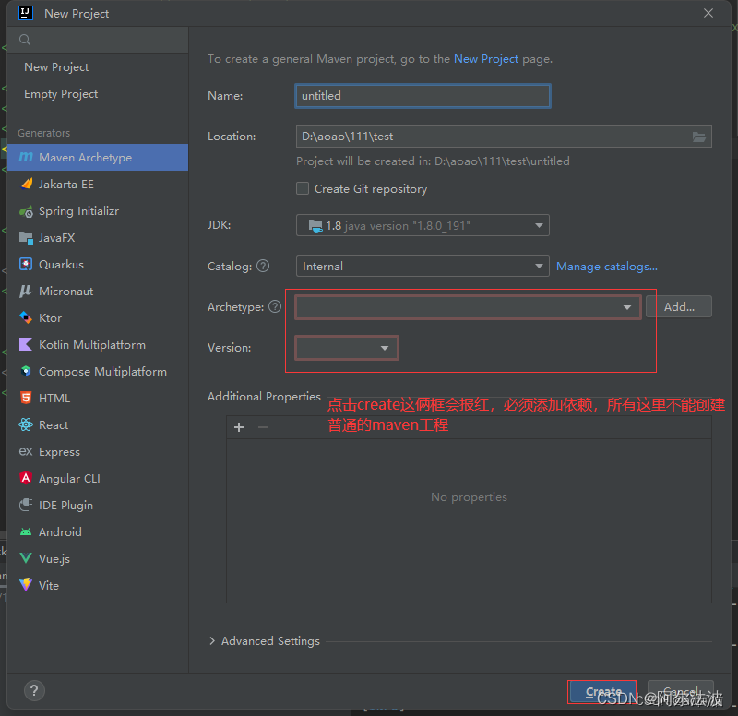The width and height of the screenshot is (738, 716).
Task: Open Catalog help question mark
Action: click(263, 266)
